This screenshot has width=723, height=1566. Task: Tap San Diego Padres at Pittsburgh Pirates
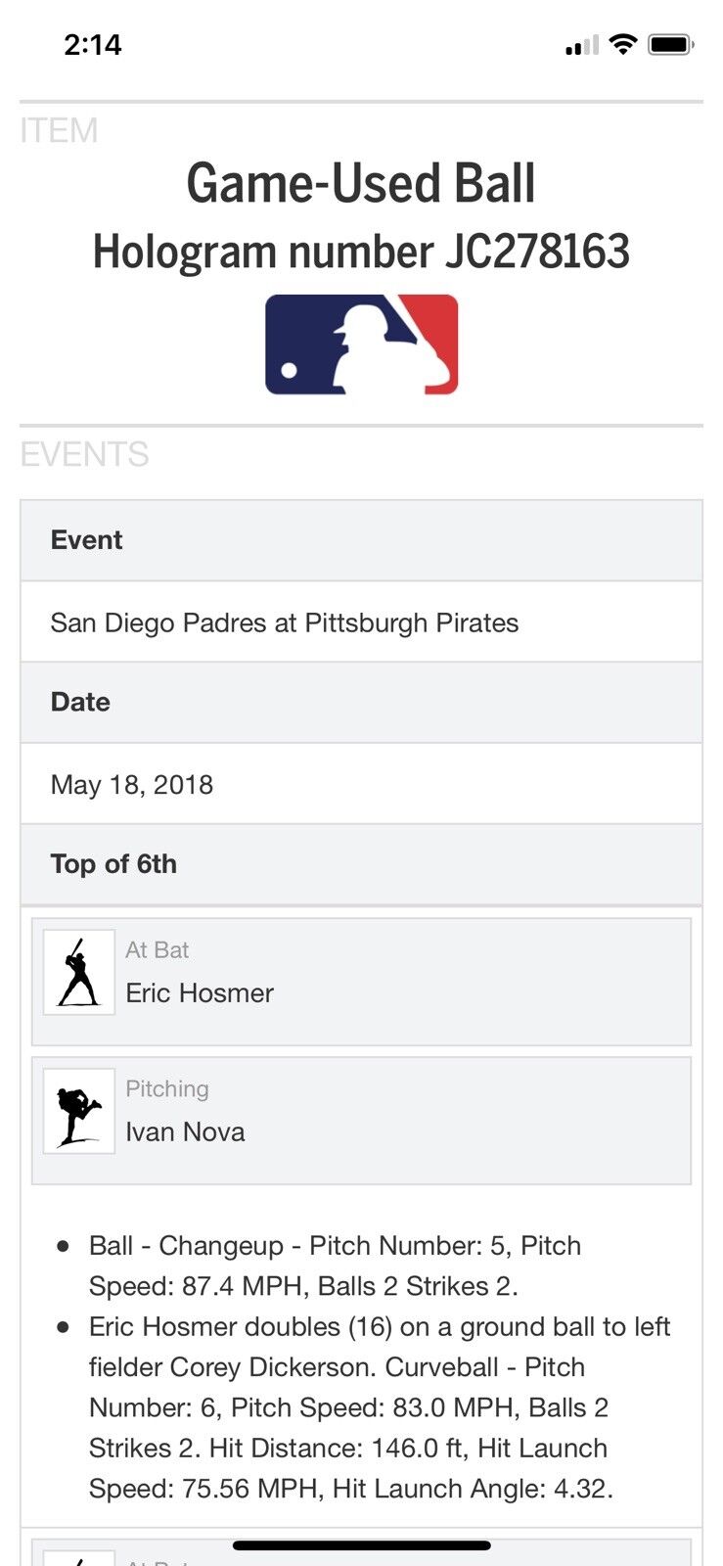pyautogui.click(x=284, y=622)
